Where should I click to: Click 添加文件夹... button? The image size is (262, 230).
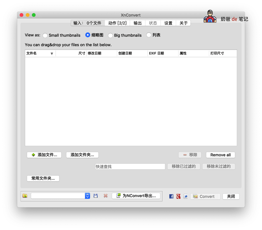[x=82, y=155]
